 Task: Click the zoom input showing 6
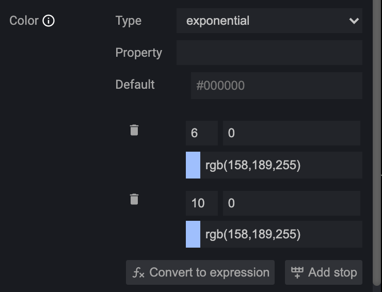pos(201,133)
